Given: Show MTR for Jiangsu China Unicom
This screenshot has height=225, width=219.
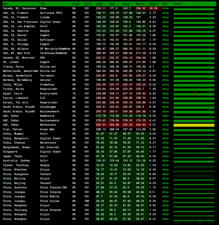Looking at the screenshot, I should coord(165,201).
